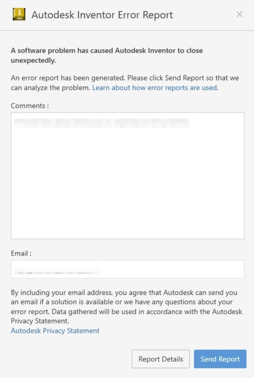Viewport: 254px width, 378px height.
Task: Click the right end of Email field
Action: click(236, 269)
